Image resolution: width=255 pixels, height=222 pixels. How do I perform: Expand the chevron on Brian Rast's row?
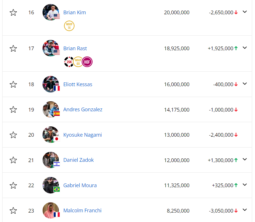244,48
